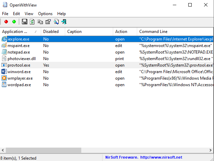Screen dimensions: 214x161
Task: Click the Exit toolbar icon
Action: [64, 22]
